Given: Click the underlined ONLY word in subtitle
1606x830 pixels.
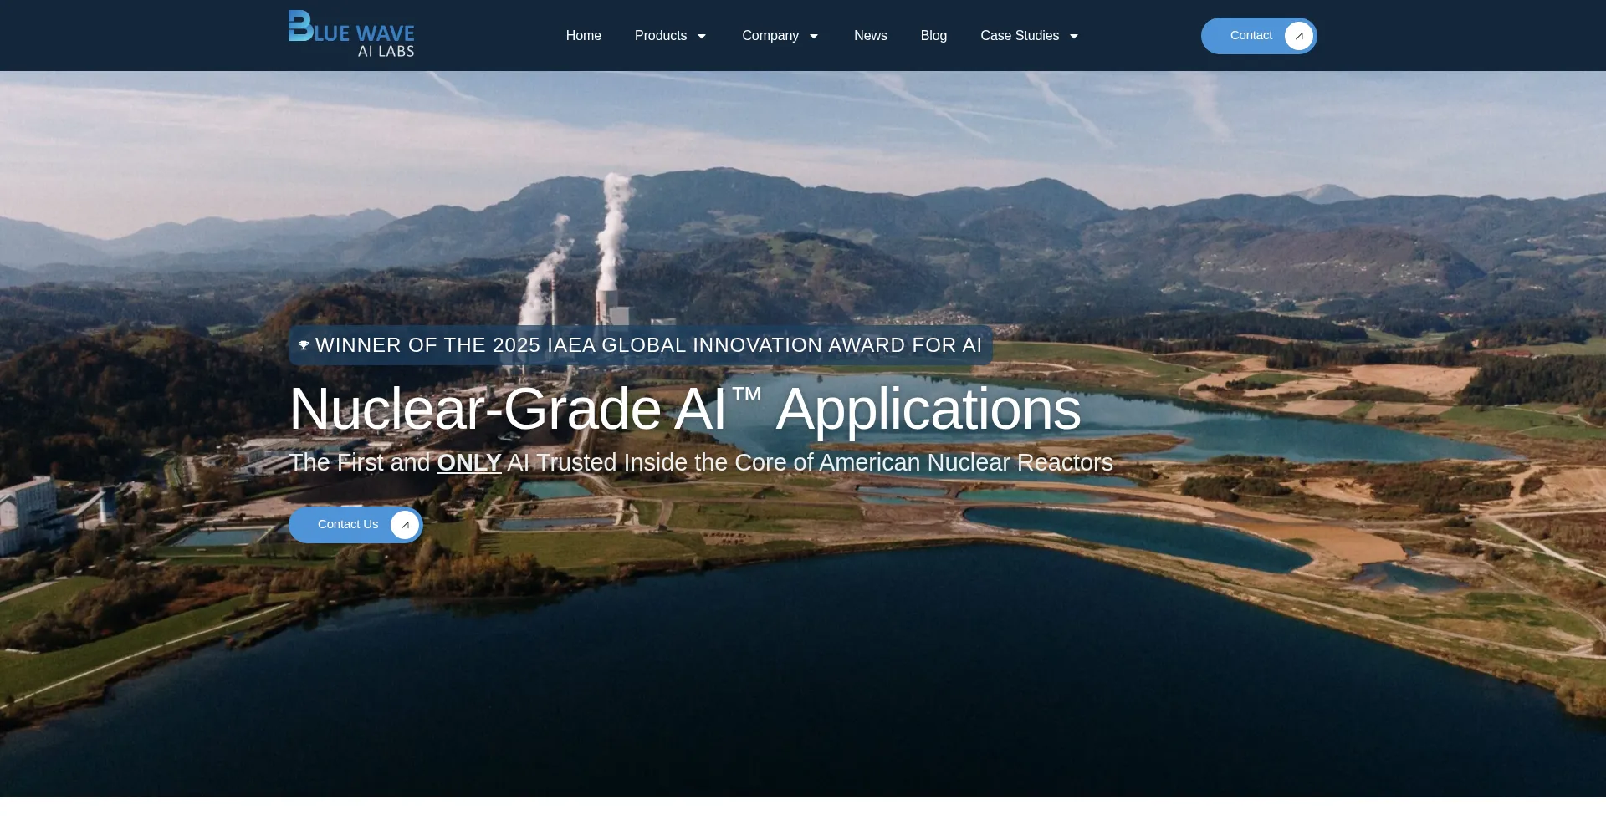Looking at the screenshot, I should [468, 462].
